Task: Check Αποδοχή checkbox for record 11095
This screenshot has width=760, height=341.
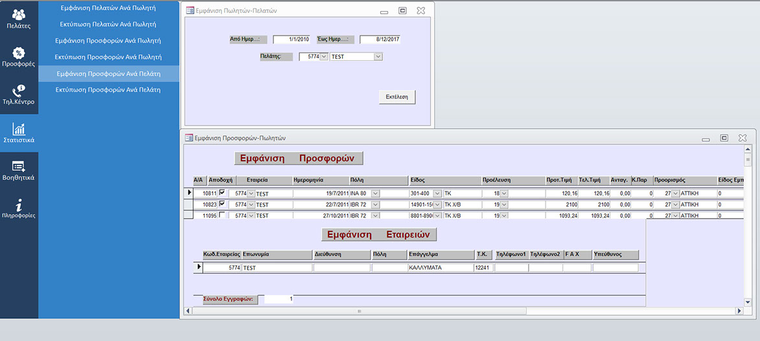Action: [223, 215]
